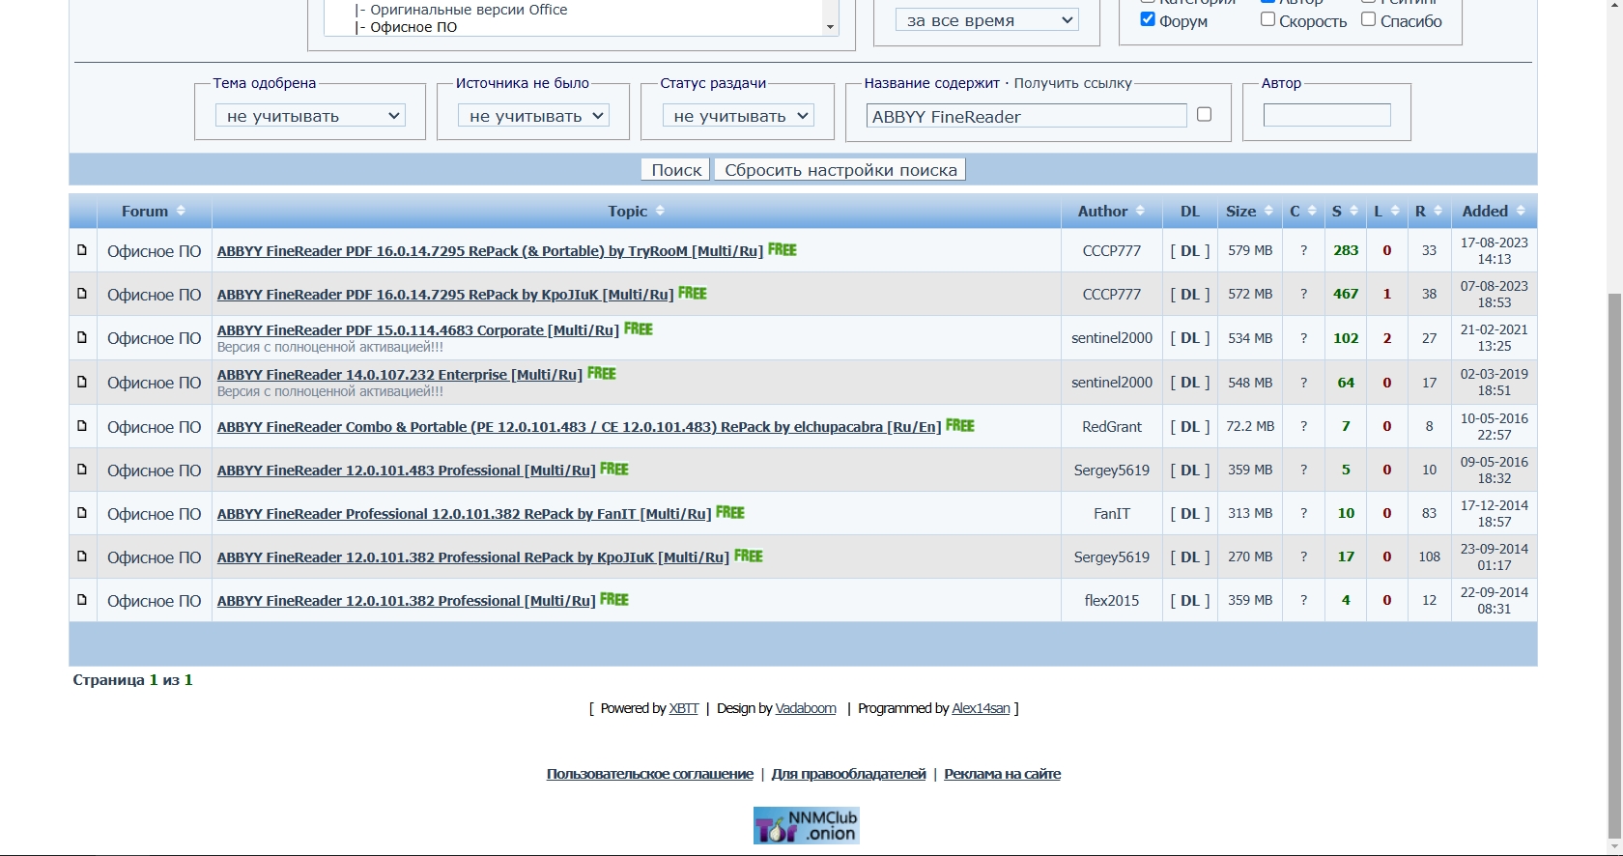This screenshot has height=856, width=1623.
Task: Click the Поиск search button
Action: click(x=676, y=170)
